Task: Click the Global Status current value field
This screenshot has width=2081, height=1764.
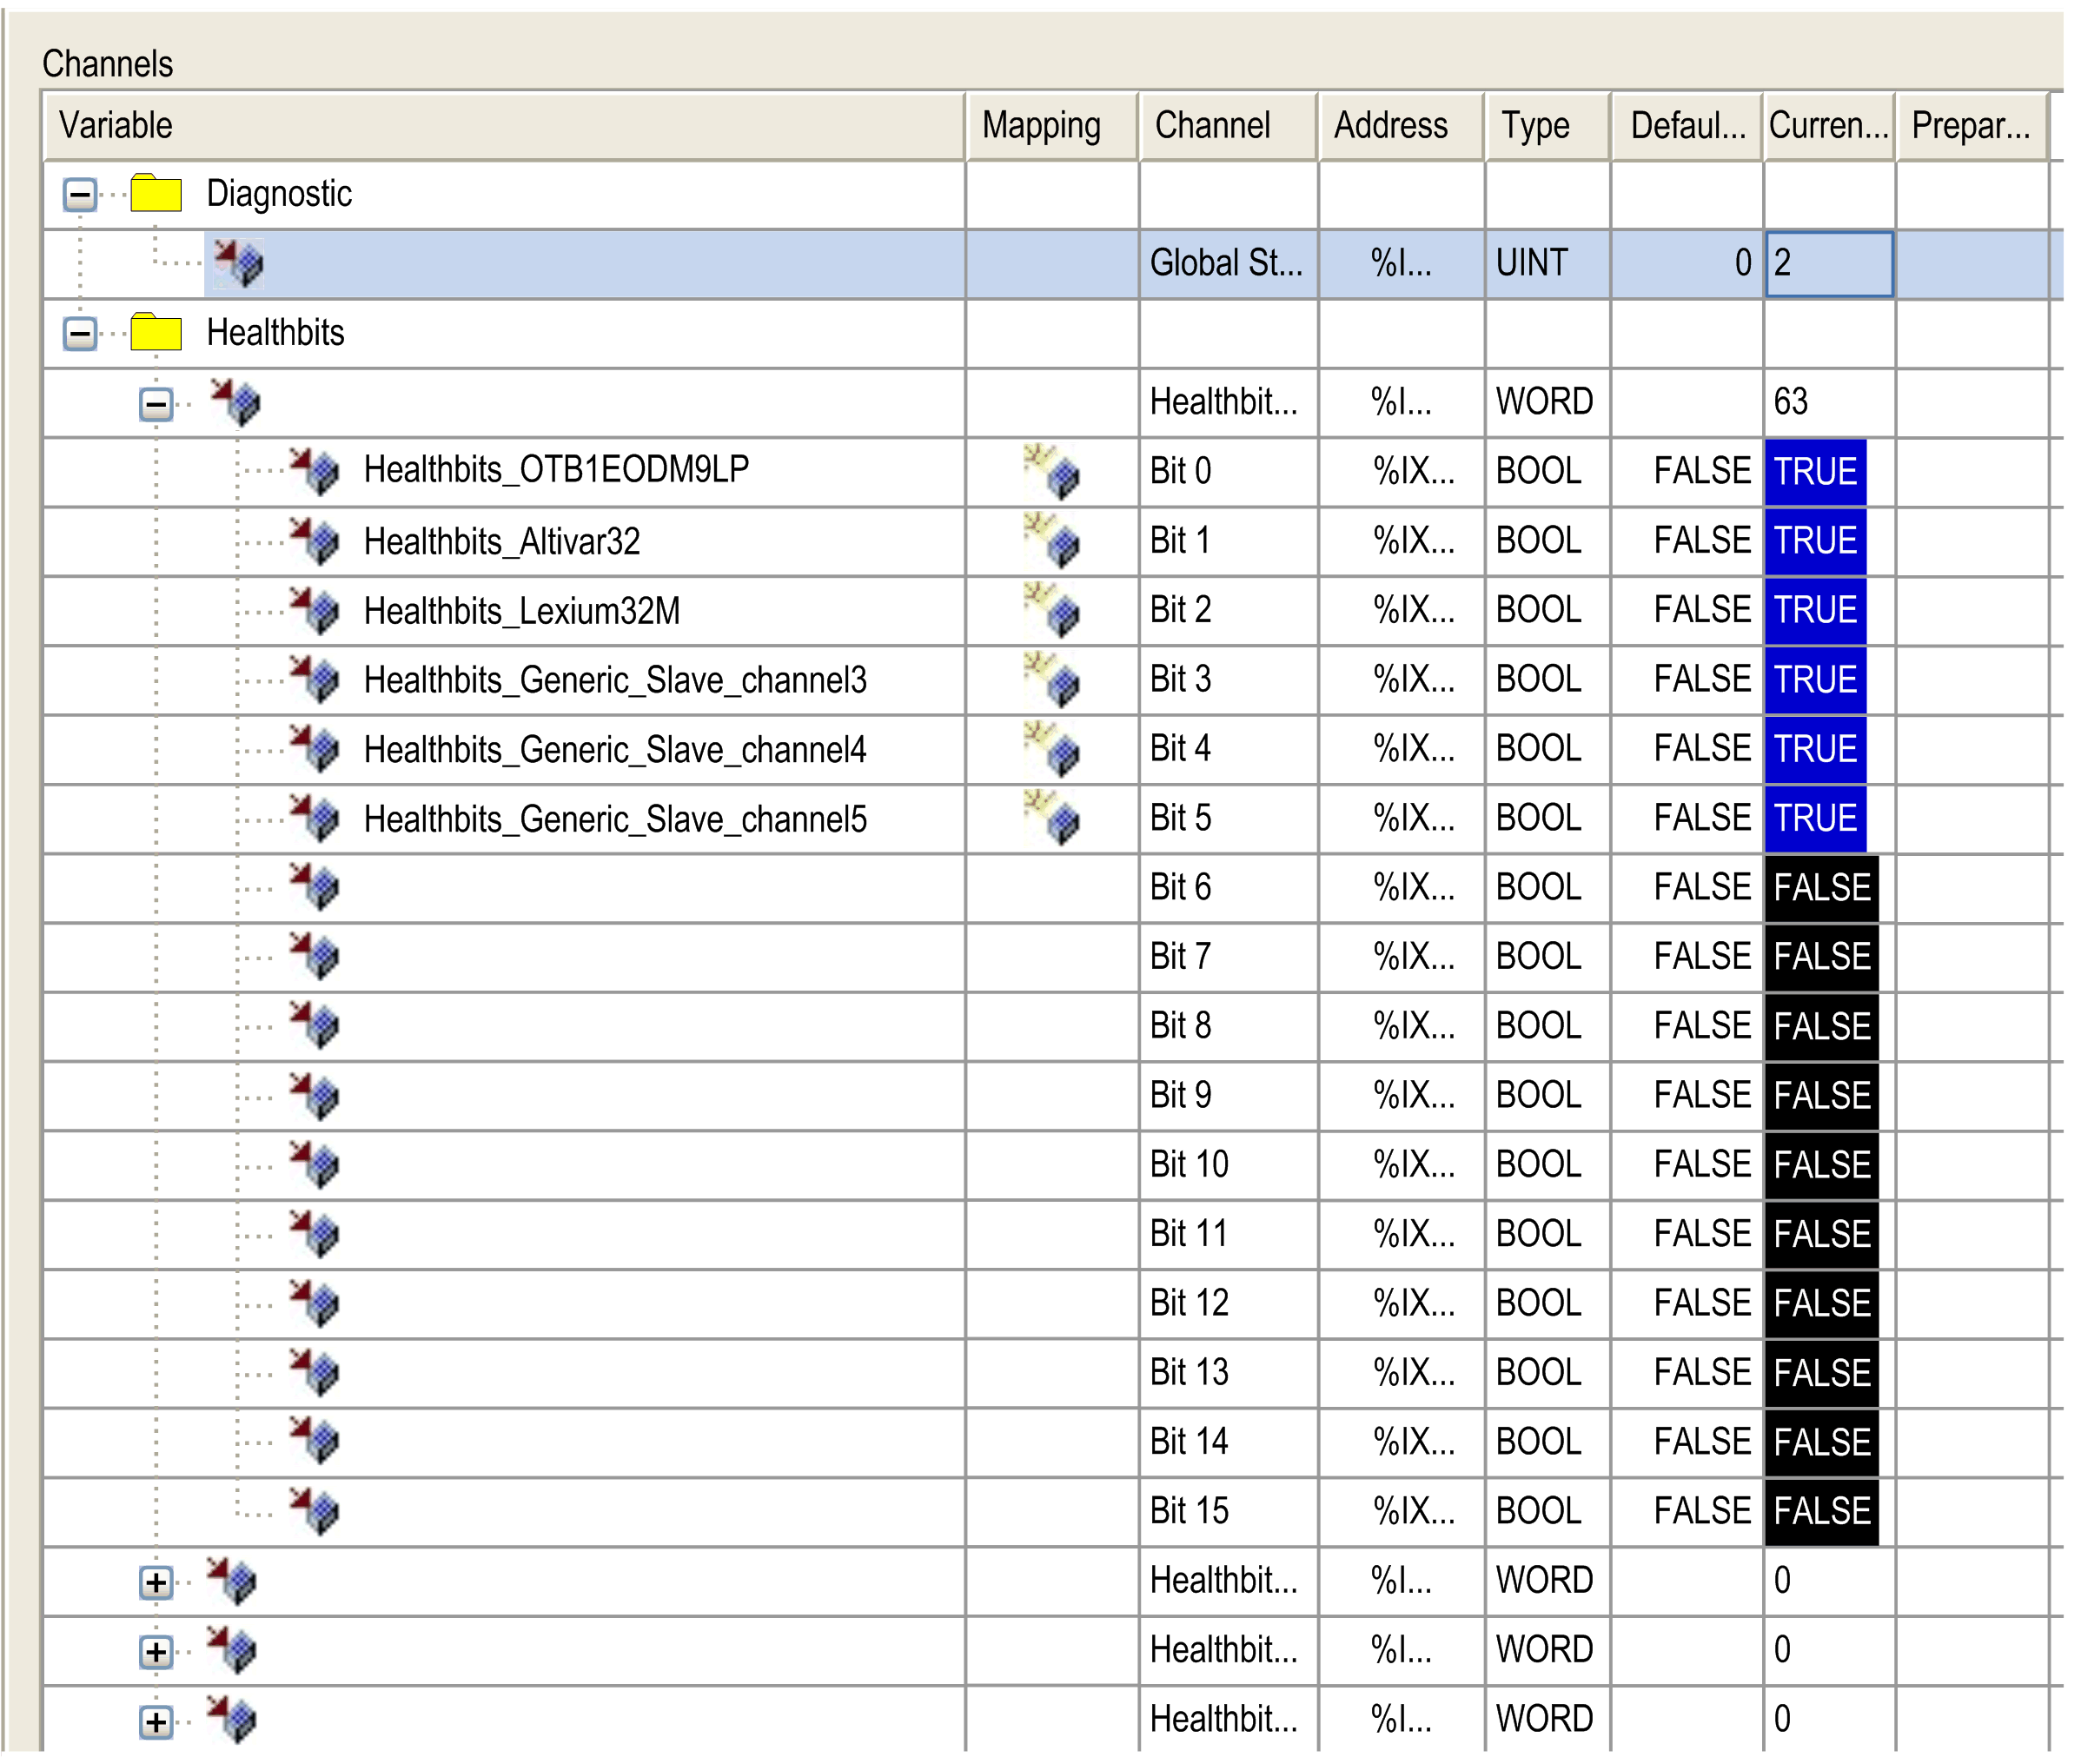Action: click(1828, 263)
